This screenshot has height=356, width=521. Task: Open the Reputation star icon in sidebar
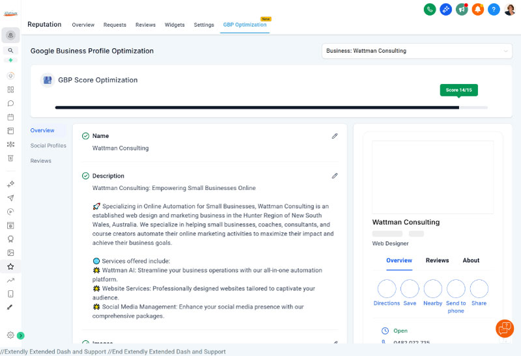pos(10,266)
